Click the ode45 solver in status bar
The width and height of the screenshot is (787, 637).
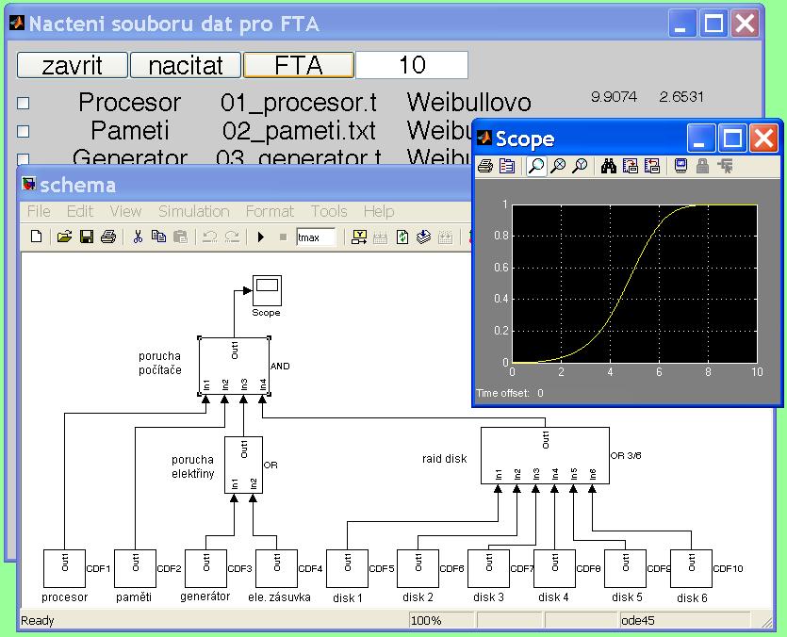pyautogui.click(x=684, y=620)
